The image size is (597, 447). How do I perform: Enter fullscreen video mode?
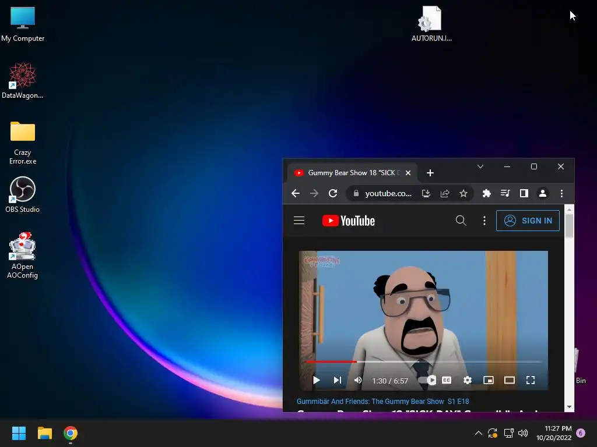coord(531,380)
